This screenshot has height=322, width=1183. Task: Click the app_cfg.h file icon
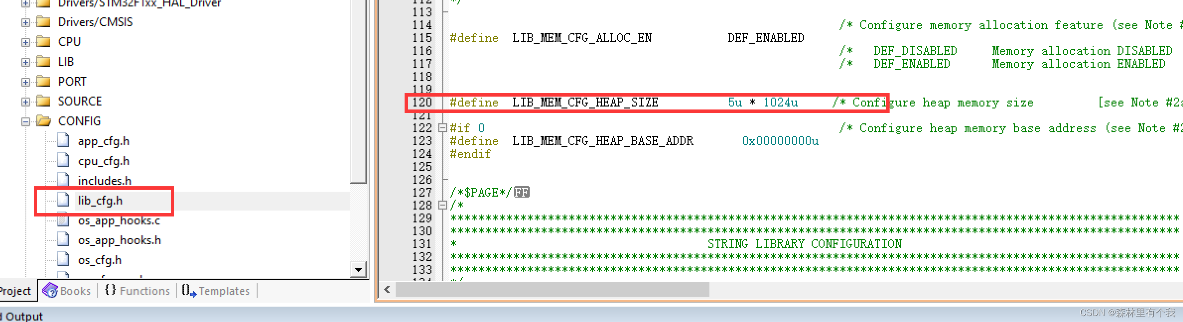coord(63,140)
